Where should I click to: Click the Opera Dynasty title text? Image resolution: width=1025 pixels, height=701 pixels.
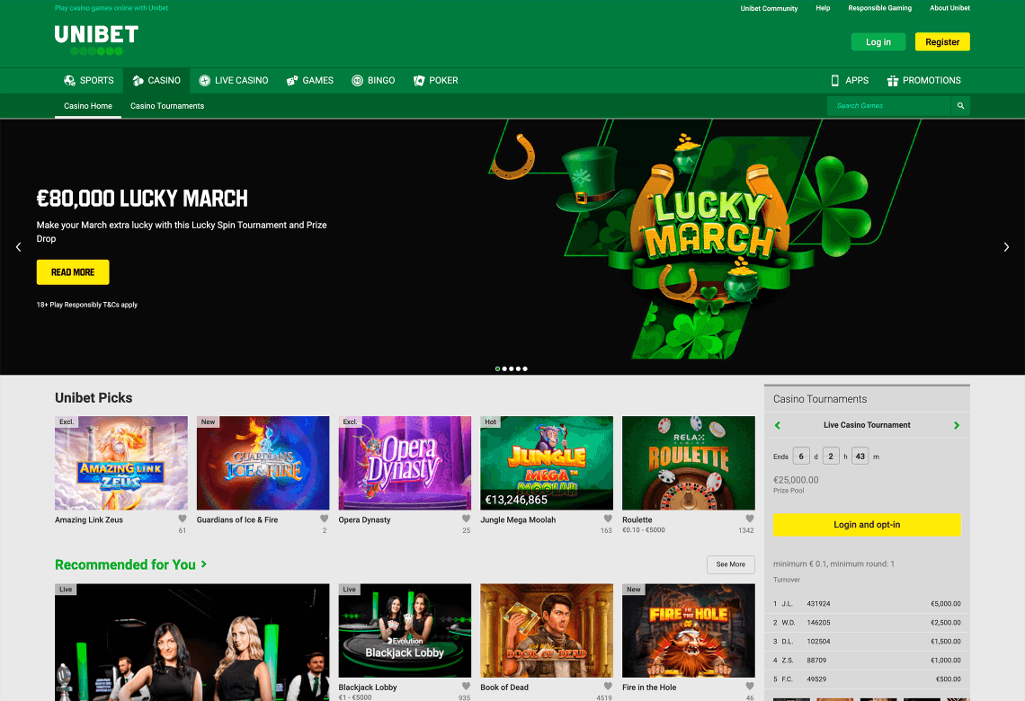364,520
